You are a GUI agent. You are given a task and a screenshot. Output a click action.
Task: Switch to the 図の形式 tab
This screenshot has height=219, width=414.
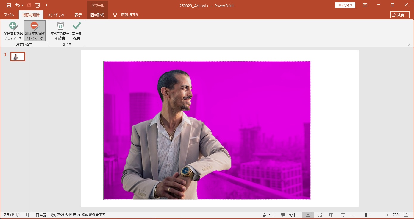point(97,15)
